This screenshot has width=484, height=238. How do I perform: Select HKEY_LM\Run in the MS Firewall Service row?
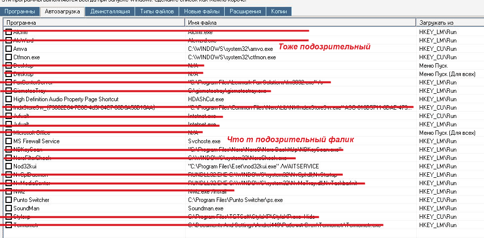437,141
